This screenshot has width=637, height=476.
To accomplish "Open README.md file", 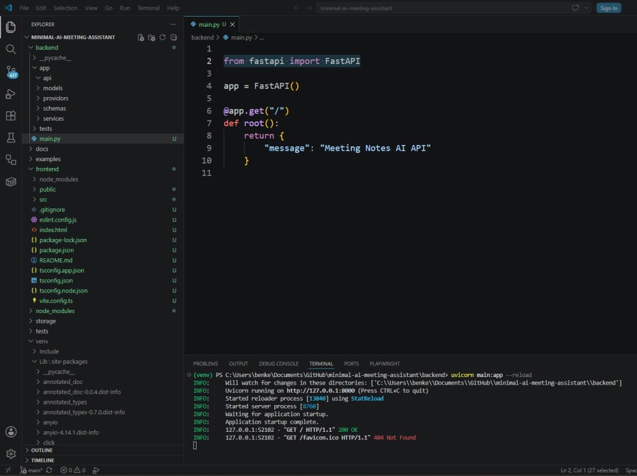I will point(56,261).
